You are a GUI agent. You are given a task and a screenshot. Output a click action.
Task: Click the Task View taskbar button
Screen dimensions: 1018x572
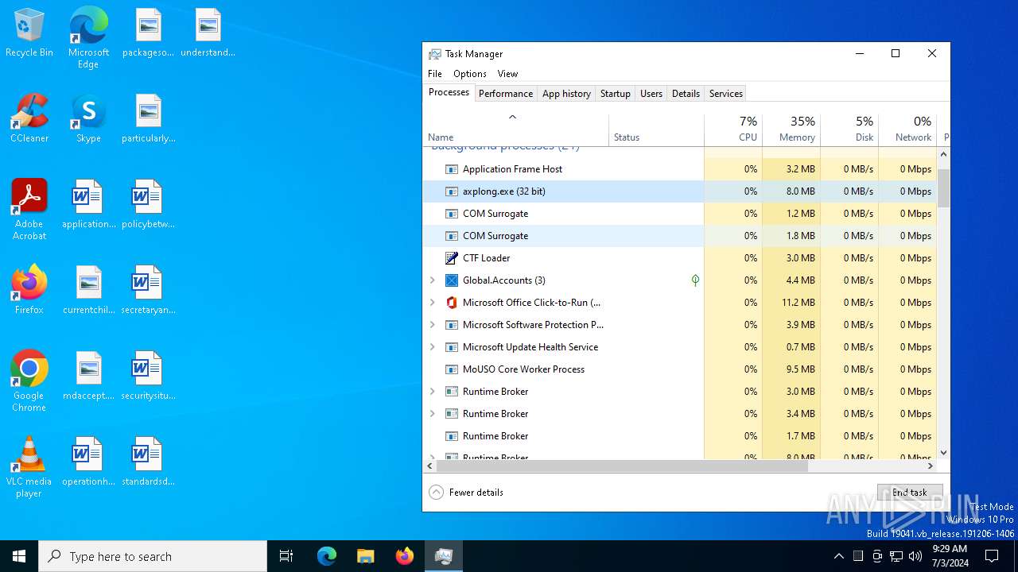(x=286, y=556)
